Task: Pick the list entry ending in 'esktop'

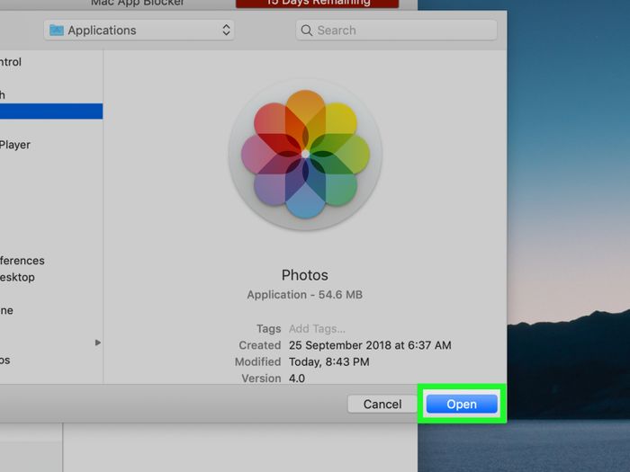Action: (18, 277)
